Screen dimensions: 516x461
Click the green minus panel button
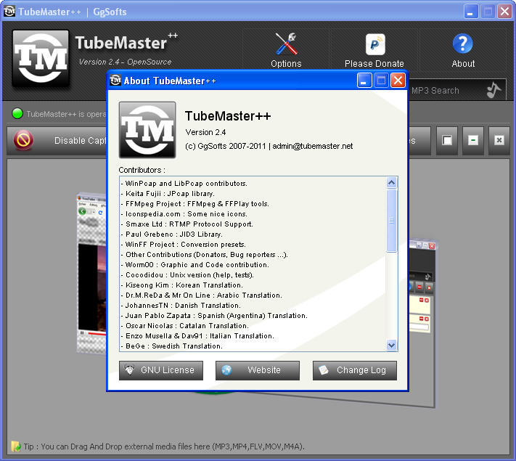pyautogui.click(x=473, y=141)
